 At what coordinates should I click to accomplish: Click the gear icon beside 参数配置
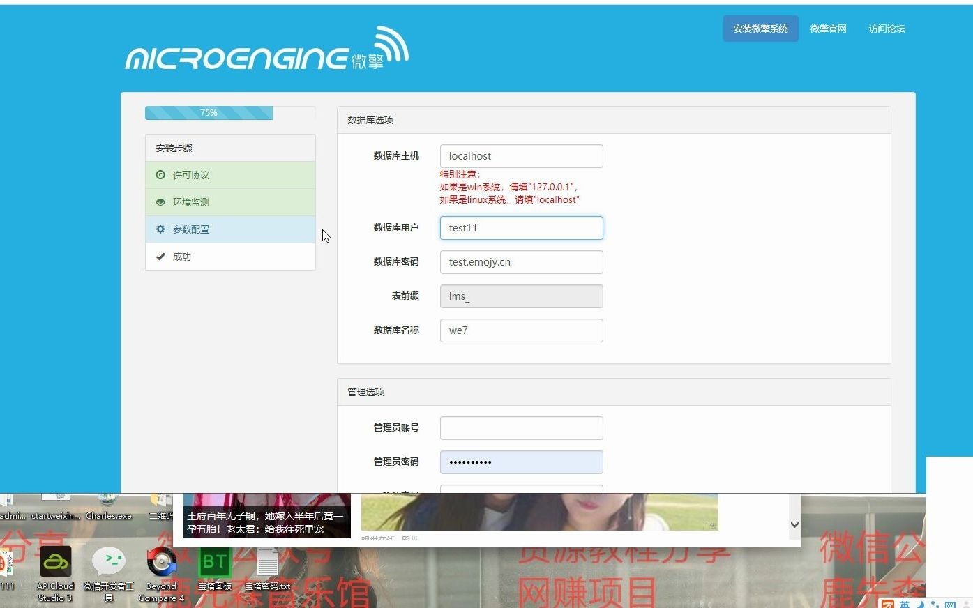point(160,229)
